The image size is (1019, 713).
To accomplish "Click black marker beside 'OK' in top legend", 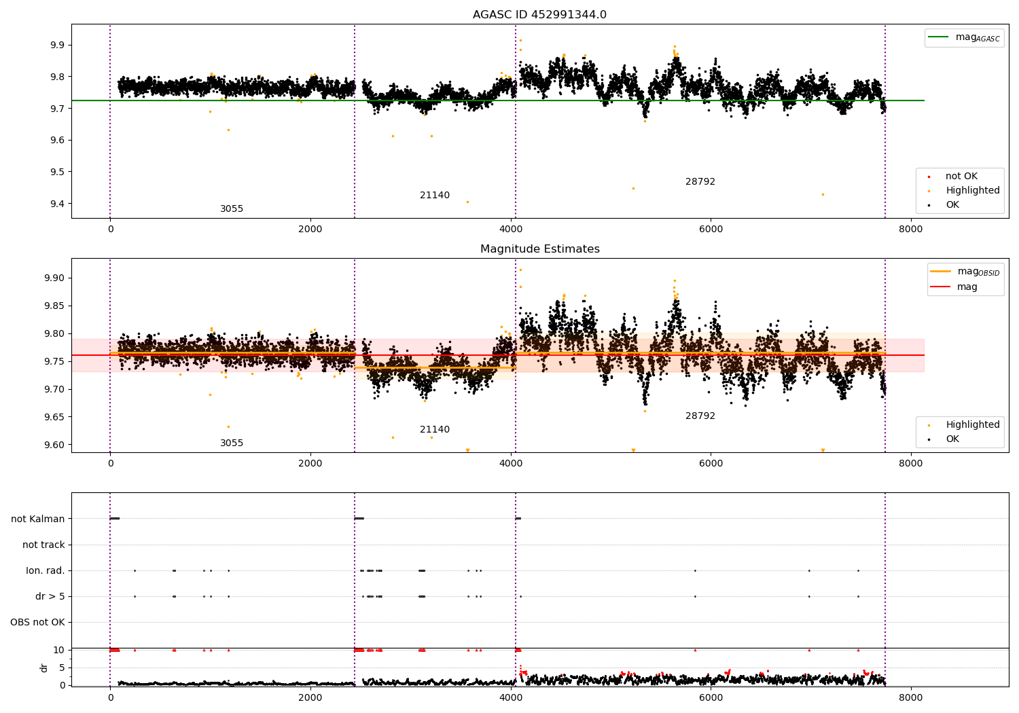I will tap(929, 205).
